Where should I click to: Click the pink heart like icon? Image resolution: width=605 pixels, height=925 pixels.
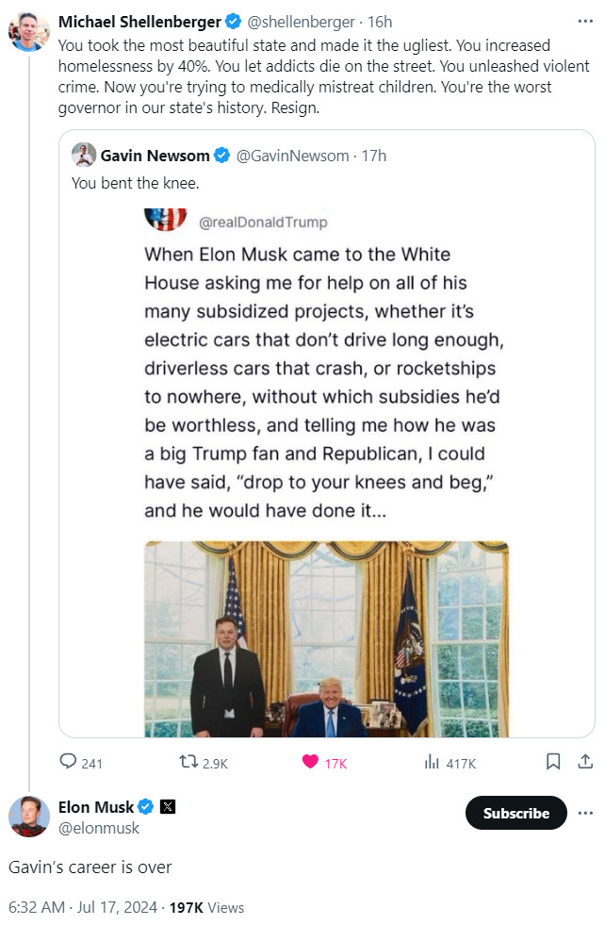tap(310, 763)
